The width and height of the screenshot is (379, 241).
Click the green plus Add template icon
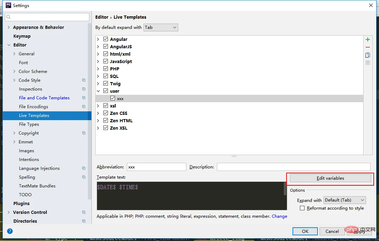point(368,39)
